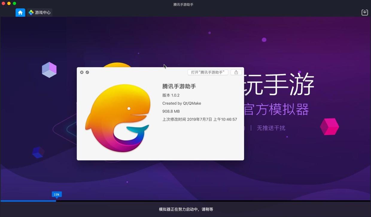Click the large whale app icon
The image size is (371, 217).
click(118, 118)
